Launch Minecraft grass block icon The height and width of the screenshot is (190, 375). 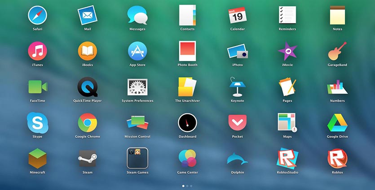click(37, 159)
